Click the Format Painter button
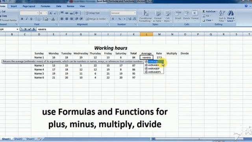Image resolution: width=252 pixels, height=142 pixels. click(x=8, y=20)
